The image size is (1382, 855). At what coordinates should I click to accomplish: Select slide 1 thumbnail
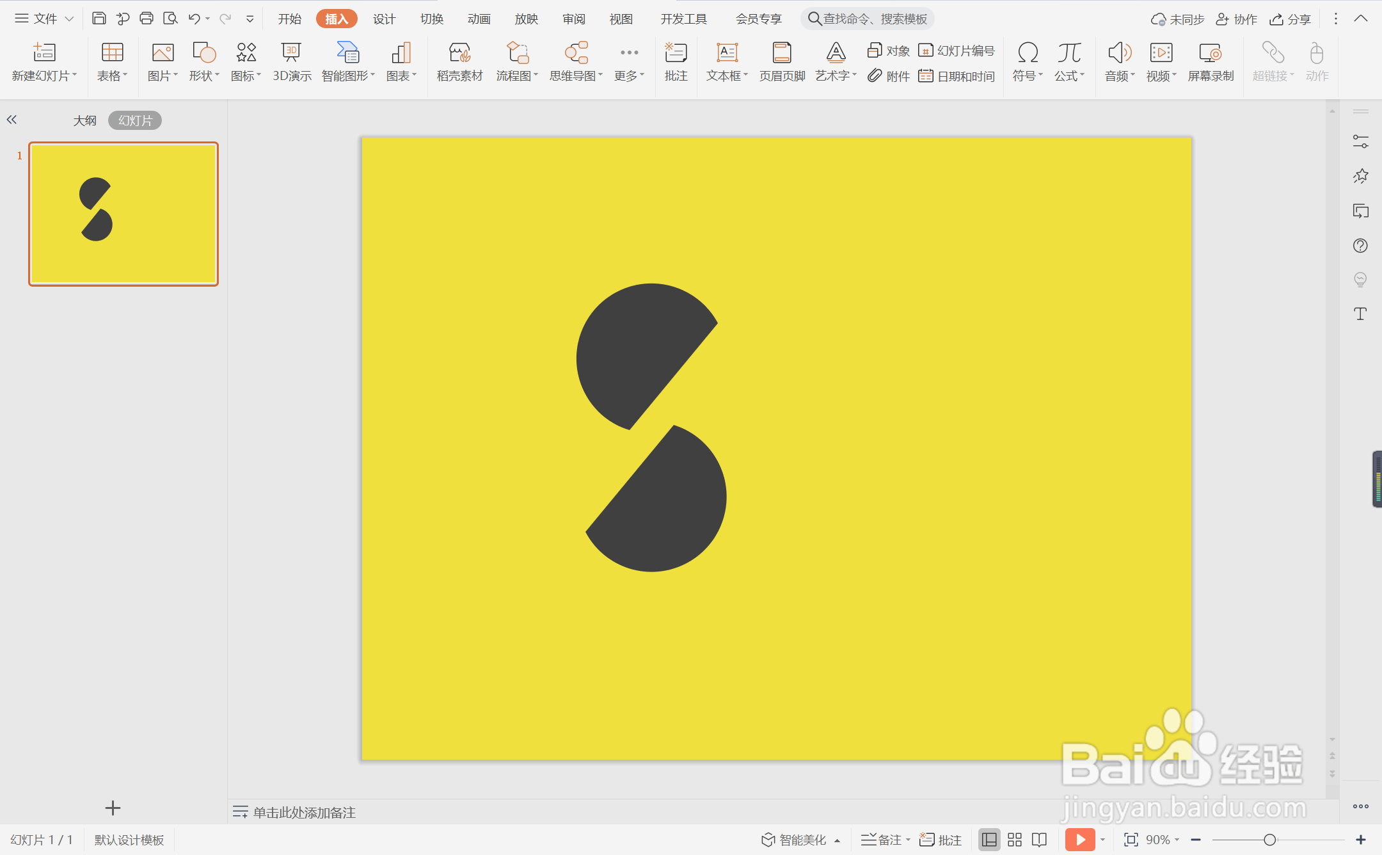(123, 214)
